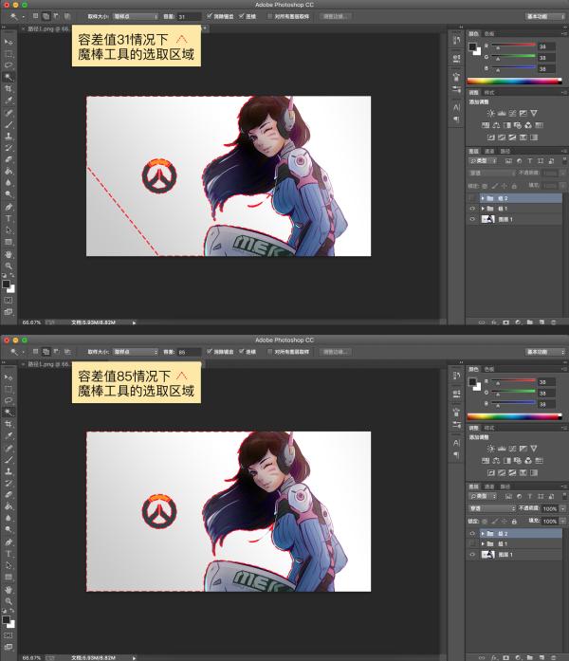Add a Color Balance adjustment in lower window

click(x=496, y=460)
